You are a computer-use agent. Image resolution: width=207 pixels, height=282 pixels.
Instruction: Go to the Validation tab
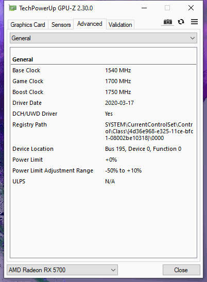[120, 25]
